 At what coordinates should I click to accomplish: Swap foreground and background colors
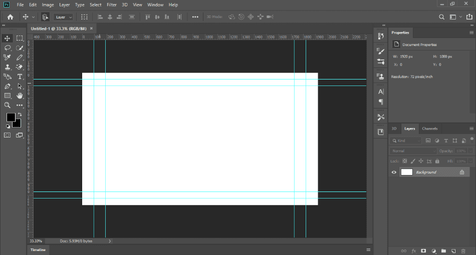click(20, 114)
